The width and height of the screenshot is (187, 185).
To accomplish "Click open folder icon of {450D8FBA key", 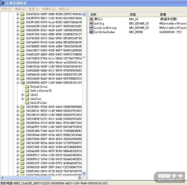I will [22, 83].
